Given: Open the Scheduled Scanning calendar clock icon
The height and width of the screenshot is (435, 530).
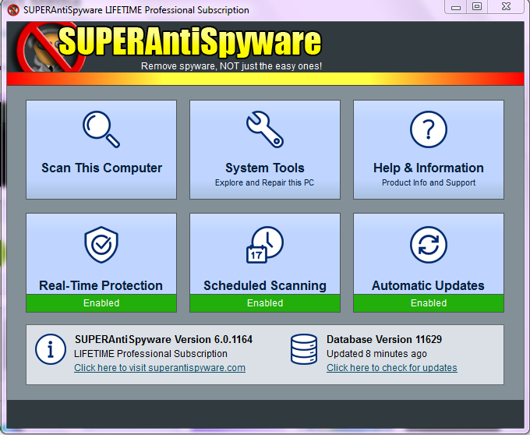Looking at the screenshot, I should pos(265,245).
